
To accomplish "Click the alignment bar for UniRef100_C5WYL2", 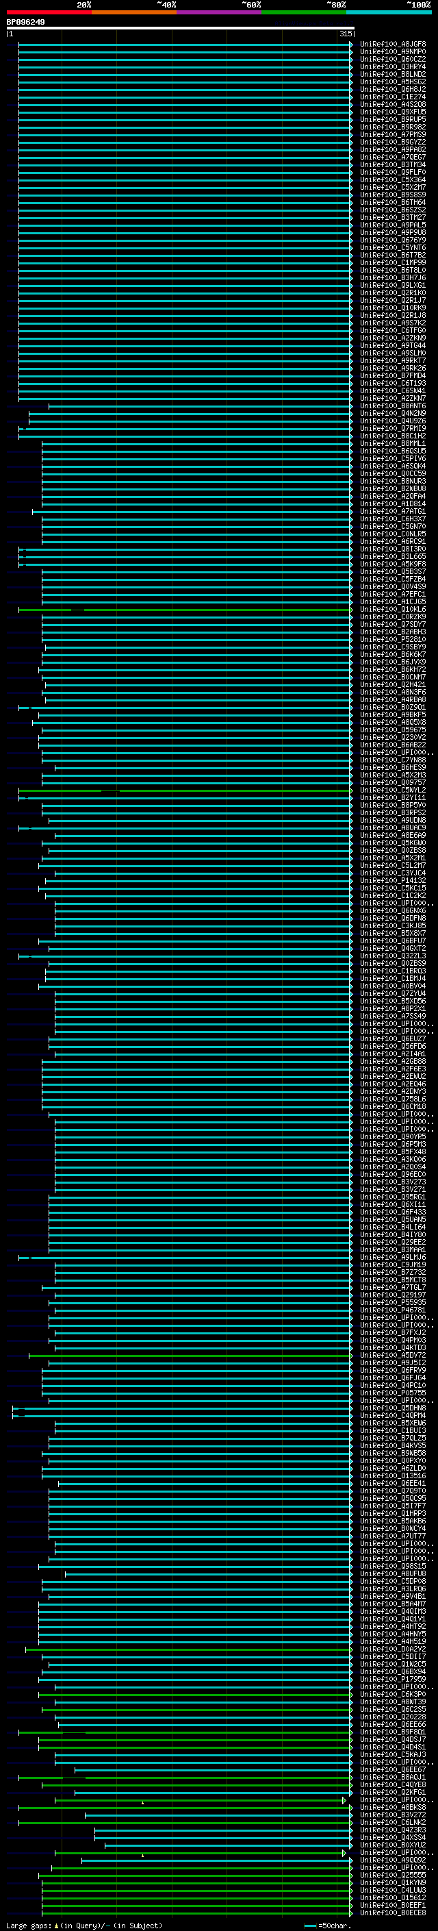I will click(x=185, y=790).
